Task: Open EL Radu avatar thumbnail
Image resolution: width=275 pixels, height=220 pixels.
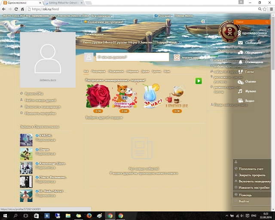Action: pos(26,196)
